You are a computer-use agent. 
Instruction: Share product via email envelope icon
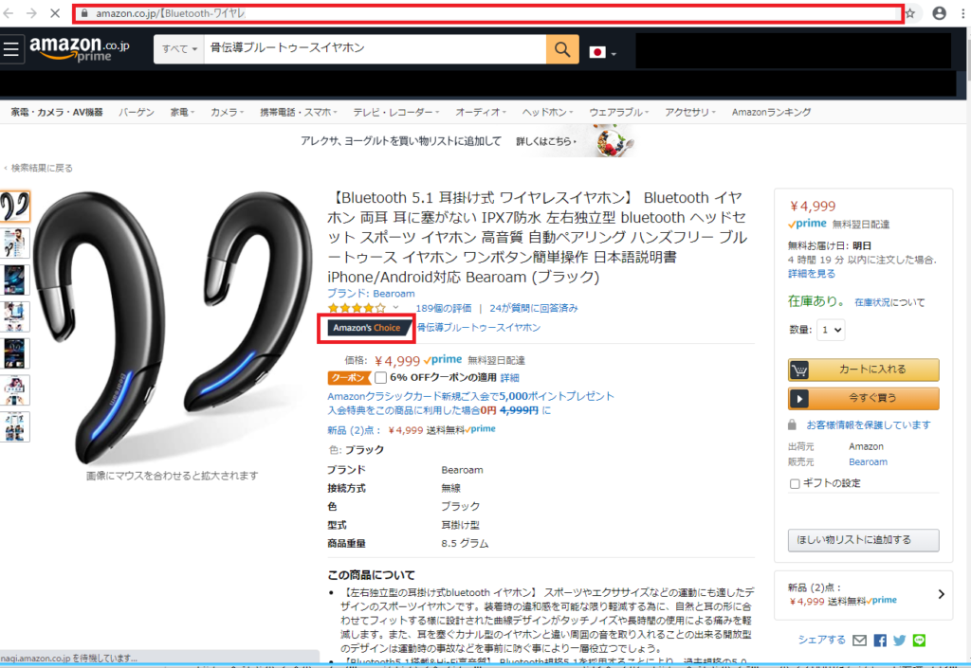click(x=859, y=641)
